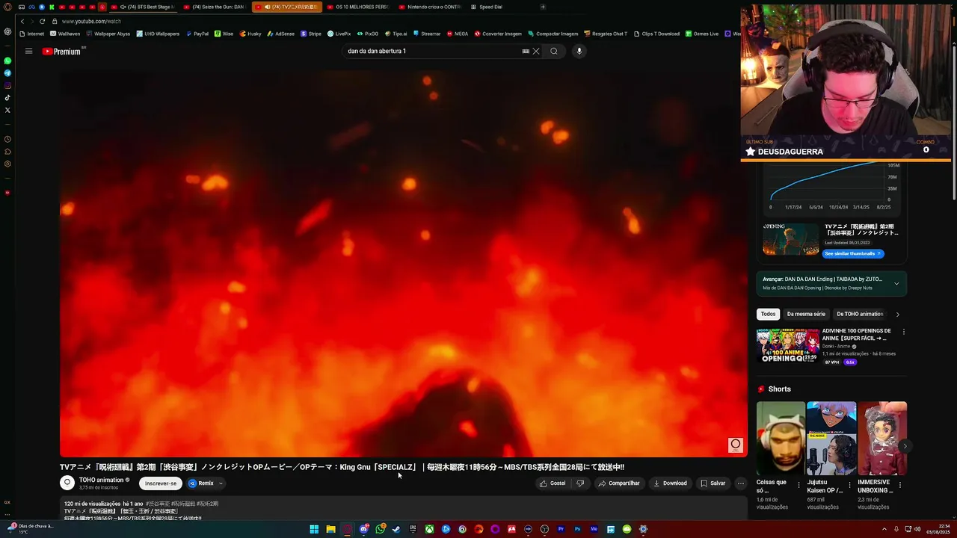Viewport: 957px width, 538px height.
Task: Share the video via Compartilhar
Action: 619,483
